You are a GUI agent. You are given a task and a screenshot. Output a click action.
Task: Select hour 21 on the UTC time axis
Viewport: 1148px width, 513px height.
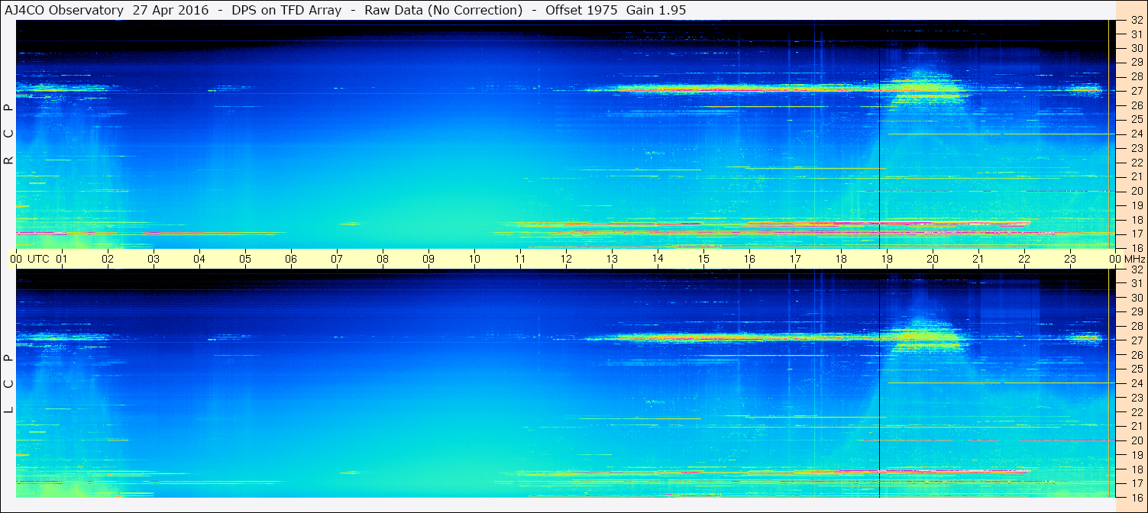[x=978, y=259]
